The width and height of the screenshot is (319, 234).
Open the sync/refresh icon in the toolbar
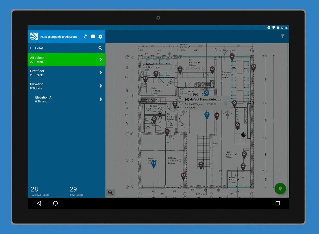[x=86, y=37]
